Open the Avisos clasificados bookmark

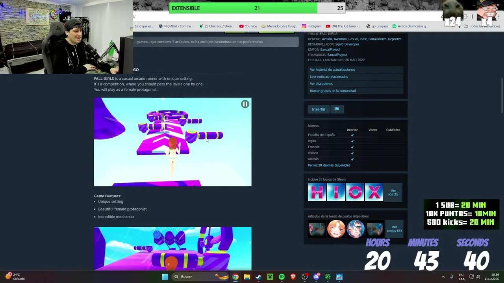click(x=410, y=26)
